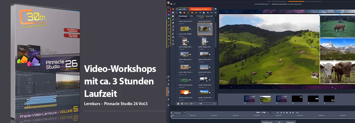Open the 1x playback speed dropdown
The image size is (355, 123).
pos(270,113)
